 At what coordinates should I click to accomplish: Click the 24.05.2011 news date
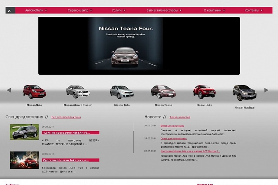150,139
